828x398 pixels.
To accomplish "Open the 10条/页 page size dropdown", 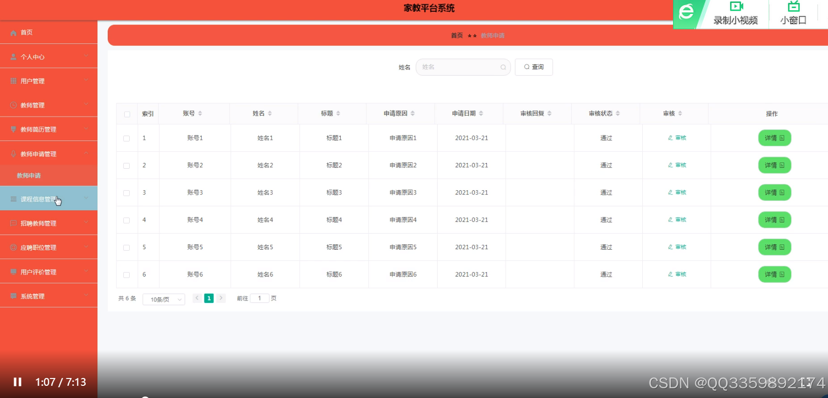I will (x=164, y=299).
